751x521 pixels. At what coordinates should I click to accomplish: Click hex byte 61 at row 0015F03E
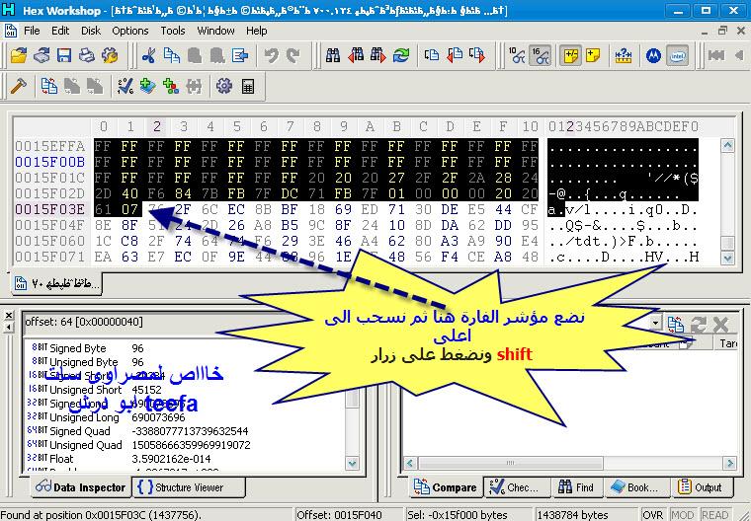(x=103, y=209)
